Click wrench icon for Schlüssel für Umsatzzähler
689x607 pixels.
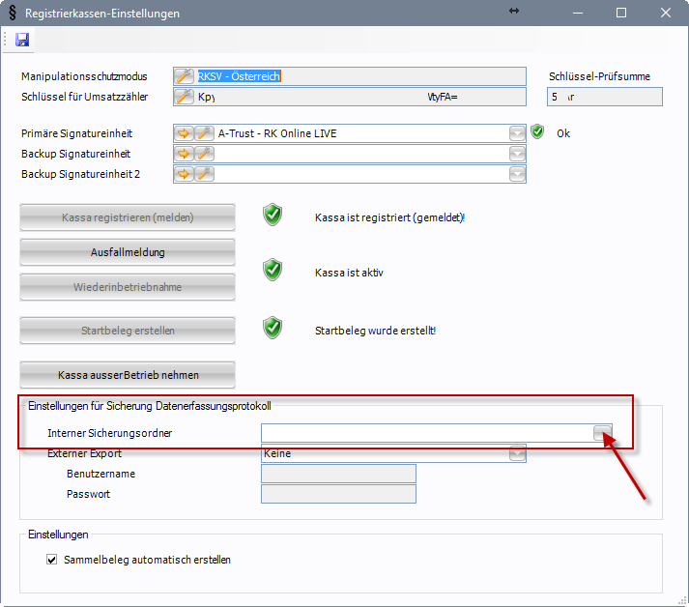[184, 97]
